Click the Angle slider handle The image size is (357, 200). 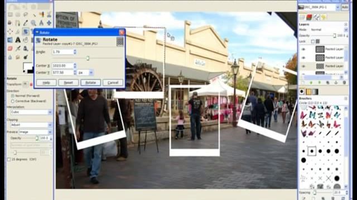click(88, 58)
